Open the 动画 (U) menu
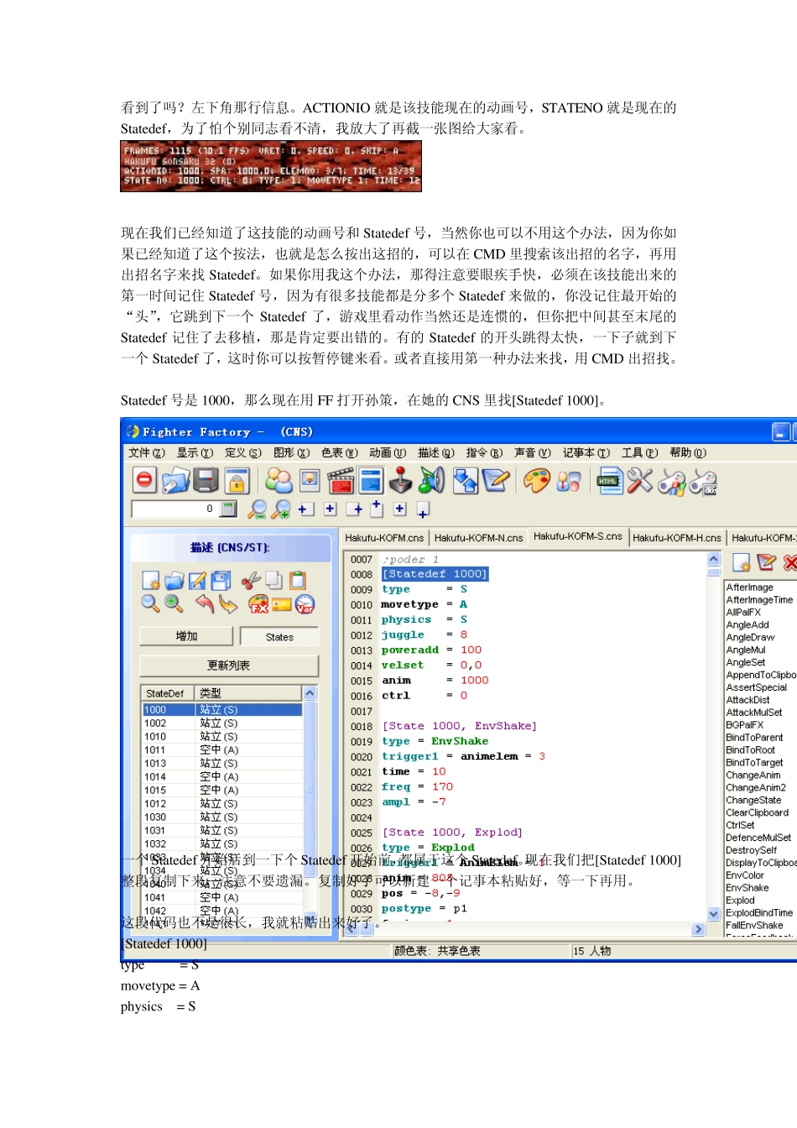 [388, 452]
